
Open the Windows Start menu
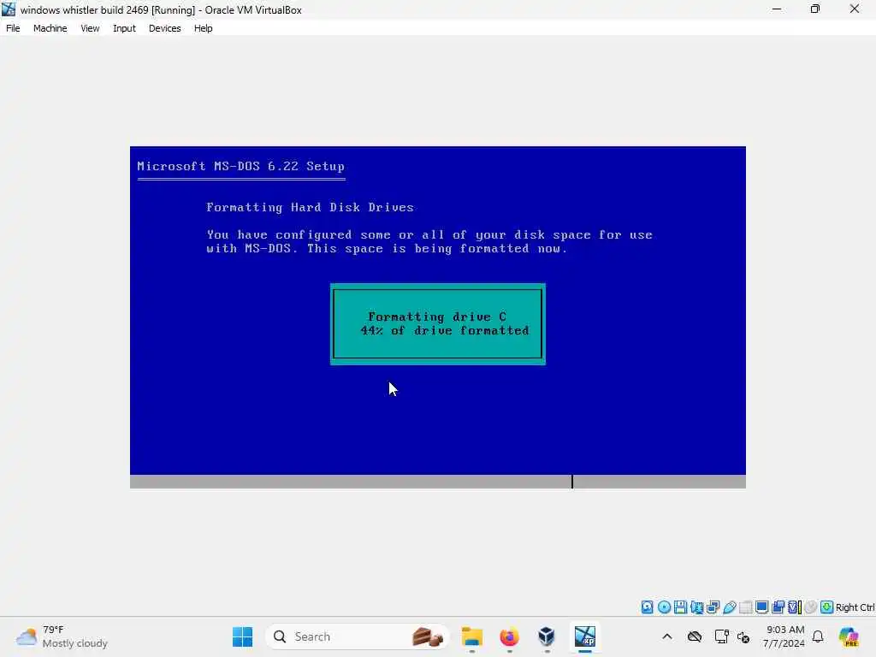[242, 636]
